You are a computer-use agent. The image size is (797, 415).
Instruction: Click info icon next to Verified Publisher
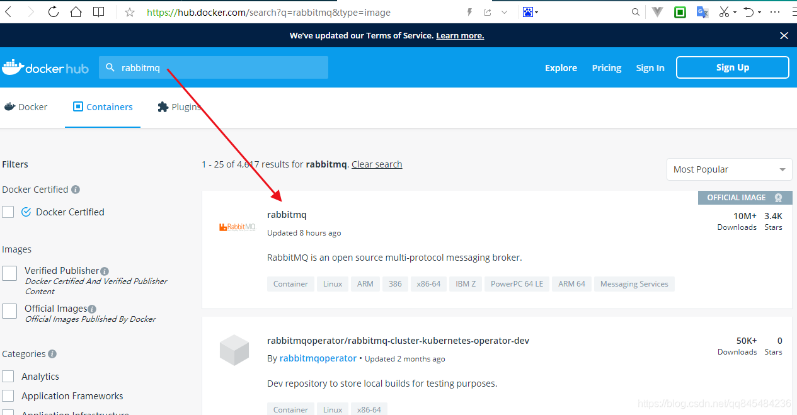105,271
